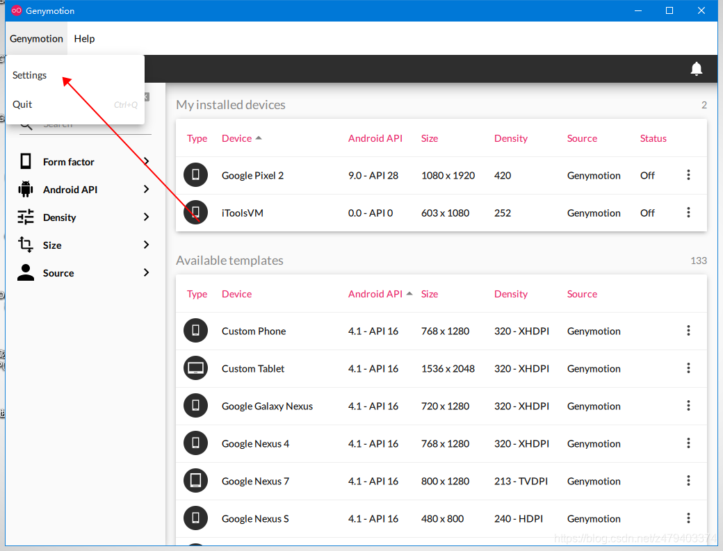723x551 pixels.
Task: Click the search magnifier icon
Action: coord(26,125)
